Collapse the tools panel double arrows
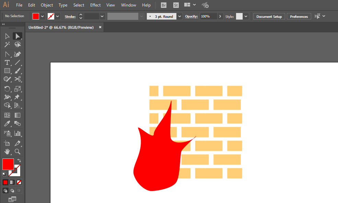 click(x=3, y=24)
